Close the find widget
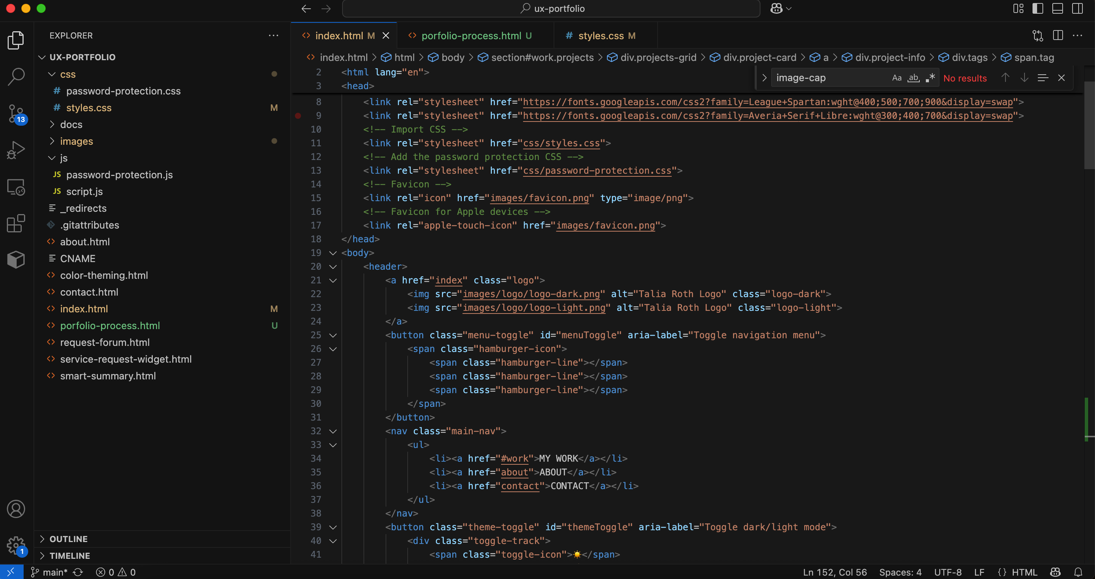This screenshot has width=1095, height=579. (1061, 78)
